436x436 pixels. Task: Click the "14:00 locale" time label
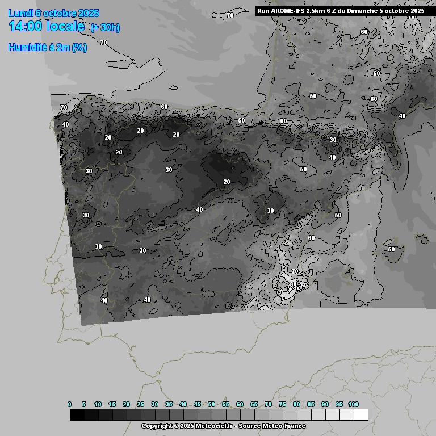(x=48, y=26)
